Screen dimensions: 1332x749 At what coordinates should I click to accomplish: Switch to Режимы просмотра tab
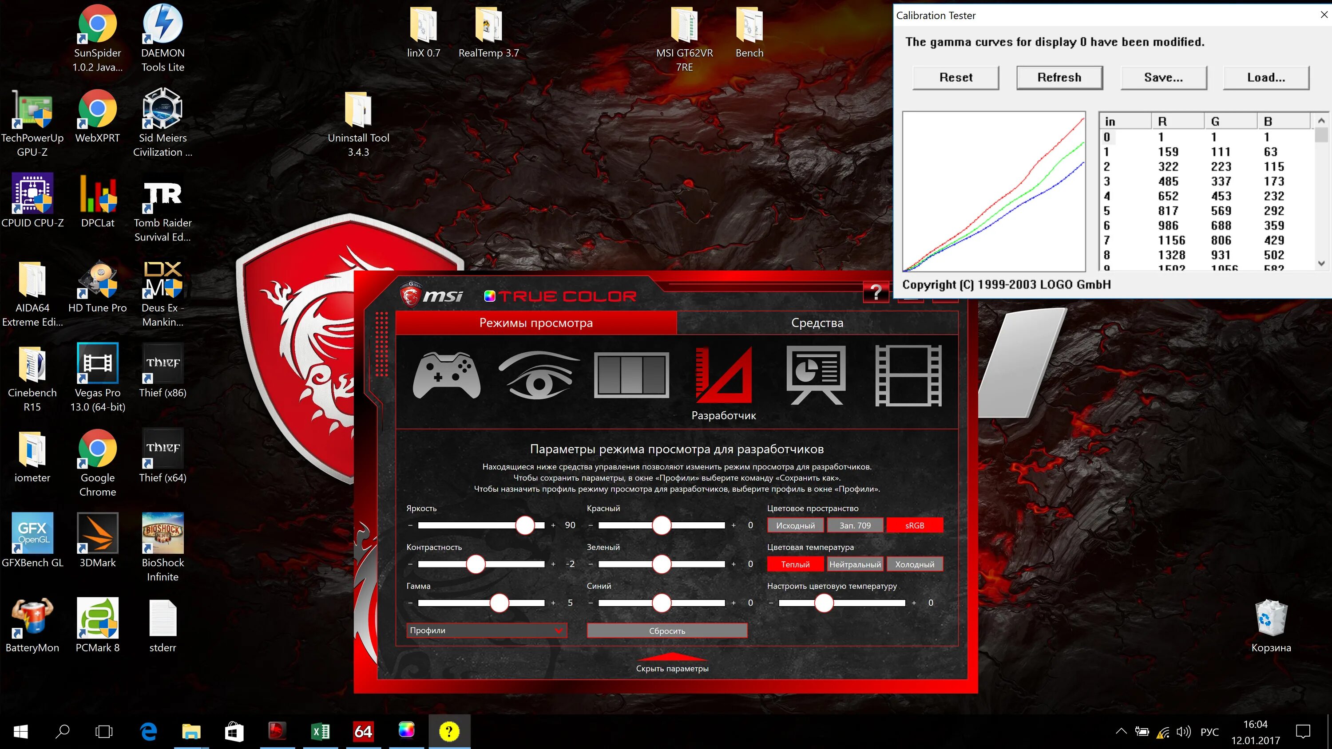pyautogui.click(x=536, y=323)
